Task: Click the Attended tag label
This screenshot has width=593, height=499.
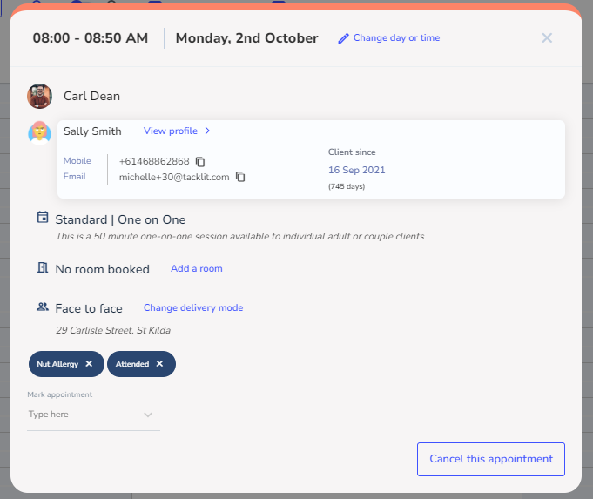Action: pyautogui.click(x=132, y=364)
